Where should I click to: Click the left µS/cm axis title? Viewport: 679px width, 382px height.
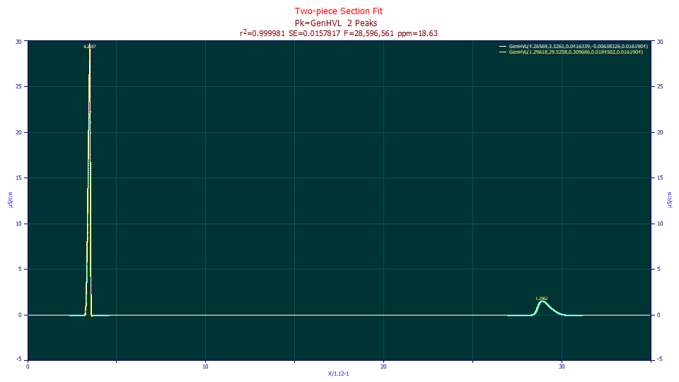coord(10,200)
